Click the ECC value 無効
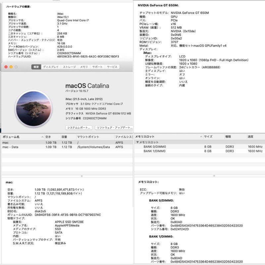 [182, 189]
